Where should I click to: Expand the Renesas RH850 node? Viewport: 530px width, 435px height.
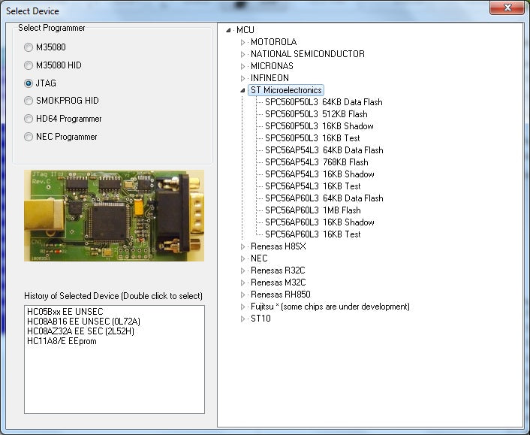pyautogui.click(x=242, y=295)
